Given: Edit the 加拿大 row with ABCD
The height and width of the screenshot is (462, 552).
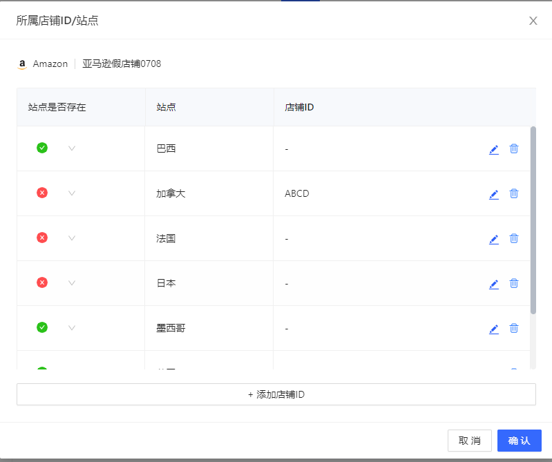Looking at the screenshot, I should (x=494, y=195).
